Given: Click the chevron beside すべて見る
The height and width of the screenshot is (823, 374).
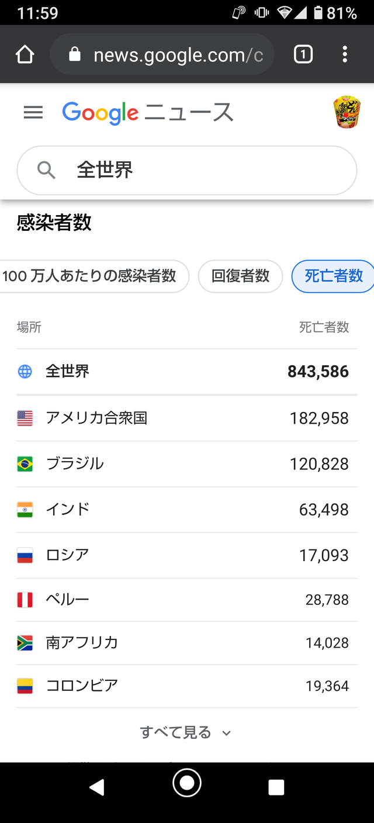Looking at the screenshot, I should 227,733.
